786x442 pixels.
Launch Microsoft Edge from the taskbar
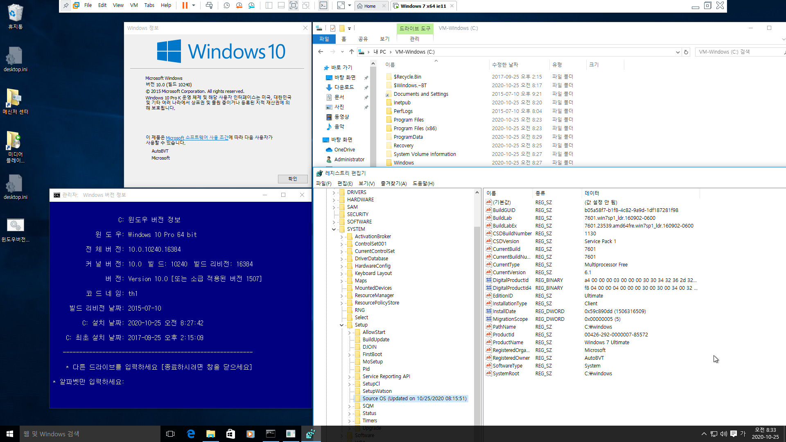click(x=190, y=434)
